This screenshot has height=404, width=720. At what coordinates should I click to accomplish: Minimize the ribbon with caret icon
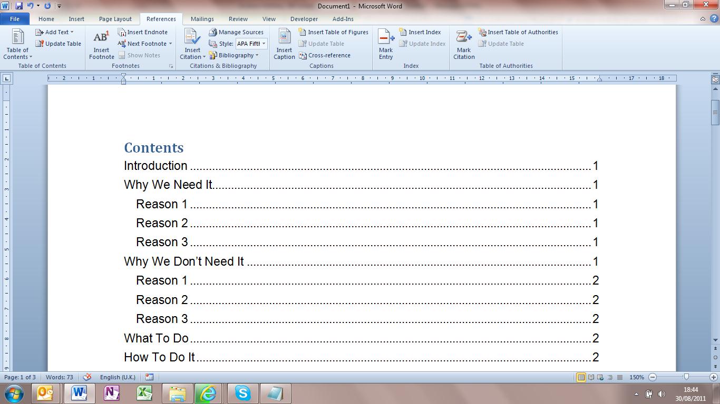703,19
